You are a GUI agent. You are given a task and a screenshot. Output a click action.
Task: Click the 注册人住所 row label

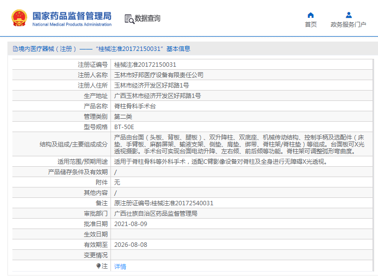click(93, 85)
